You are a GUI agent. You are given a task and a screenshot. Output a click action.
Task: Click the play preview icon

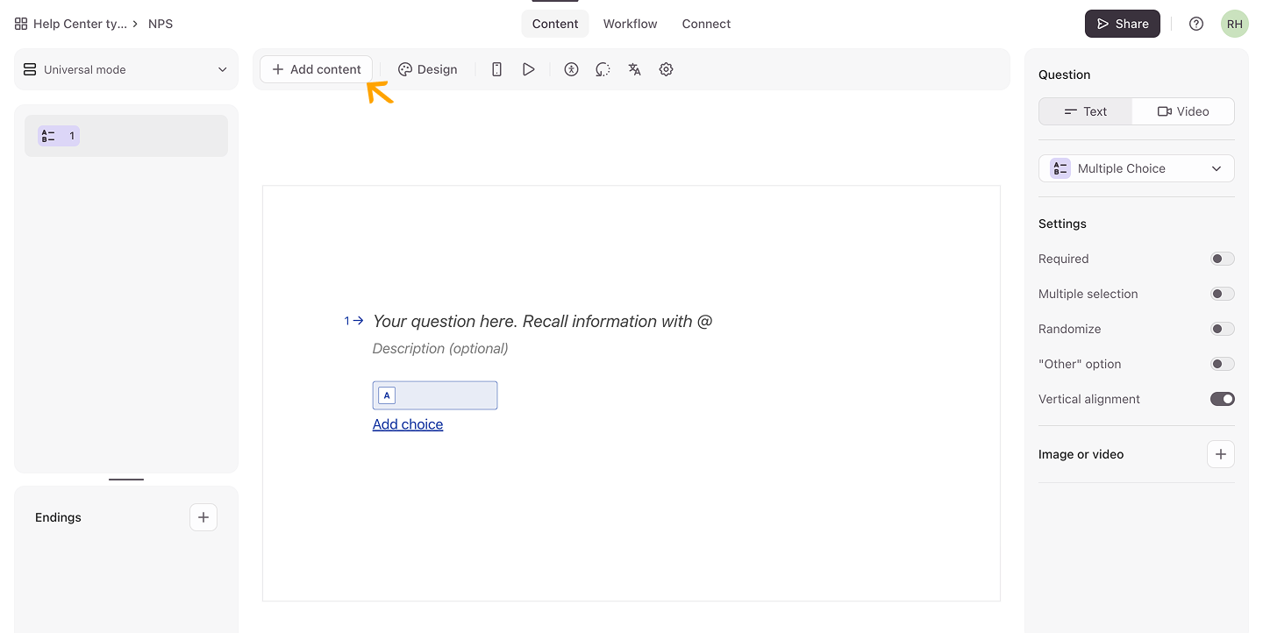528,69
